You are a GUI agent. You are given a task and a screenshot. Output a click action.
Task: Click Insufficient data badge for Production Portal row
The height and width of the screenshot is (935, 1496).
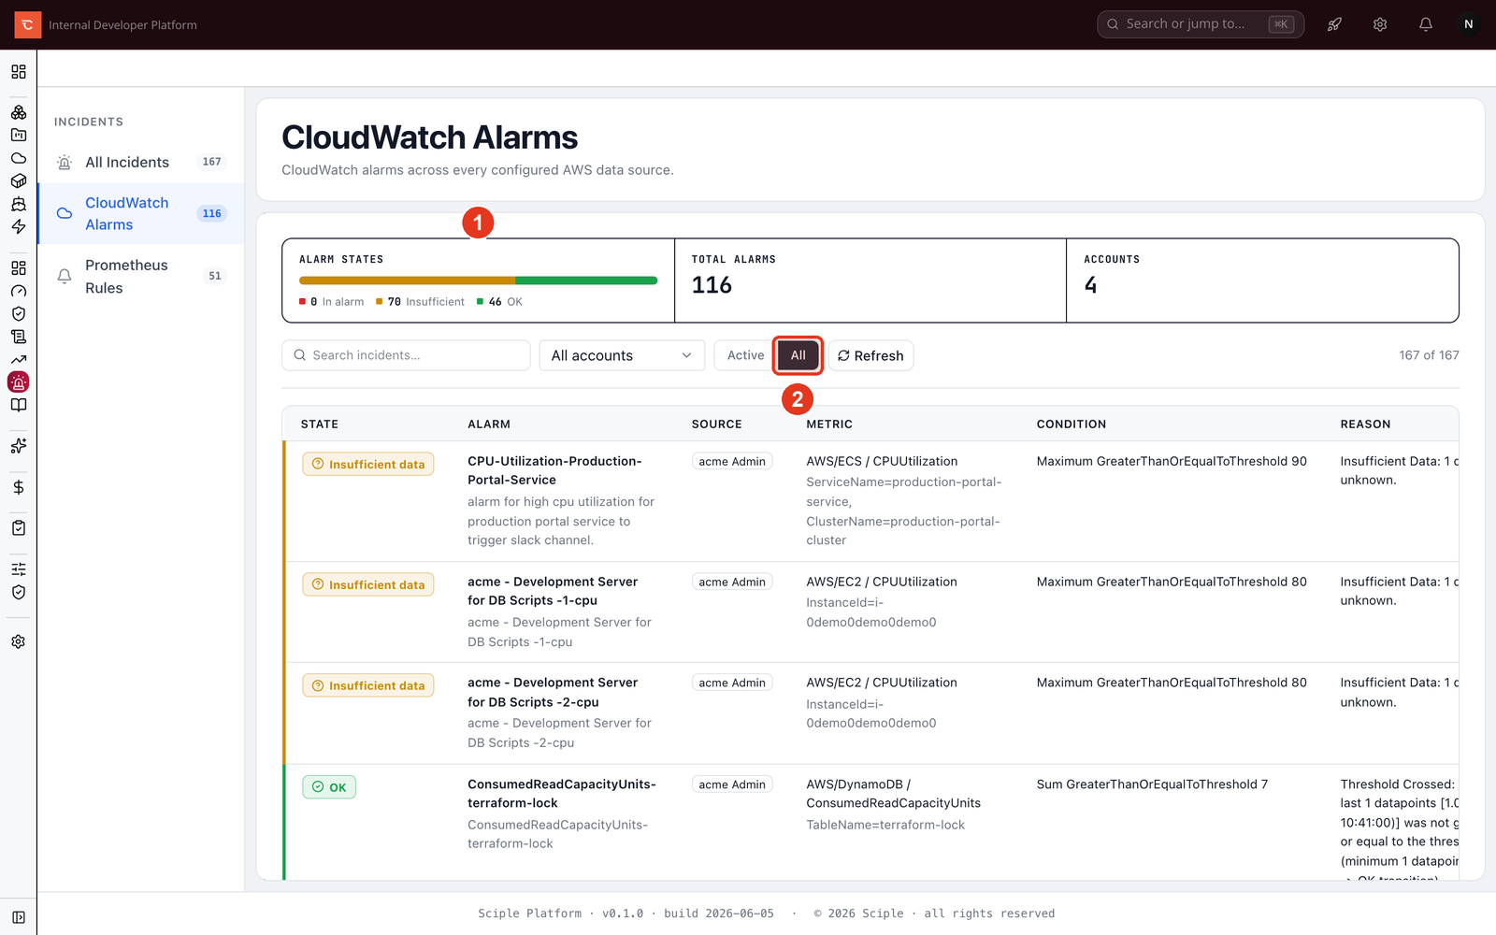click(367, 464)
